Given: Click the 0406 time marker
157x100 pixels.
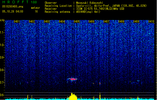Looking at the screenshot, I should (91, 21).
